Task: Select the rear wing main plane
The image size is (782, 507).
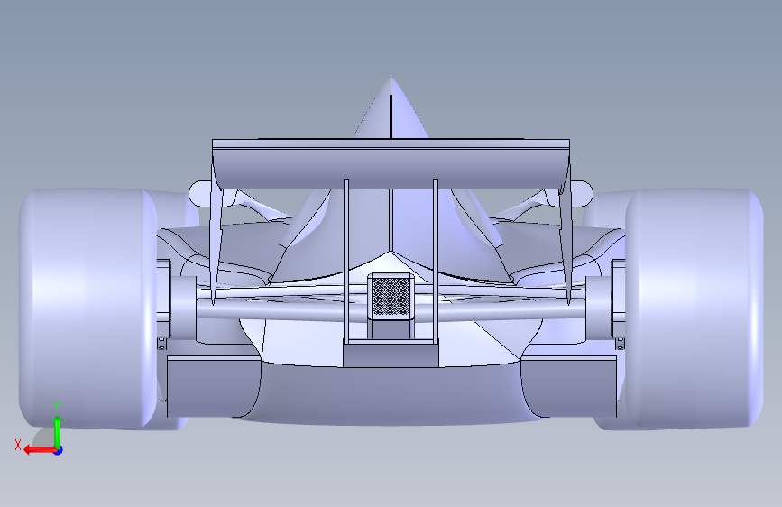Action: pos(391,169)
